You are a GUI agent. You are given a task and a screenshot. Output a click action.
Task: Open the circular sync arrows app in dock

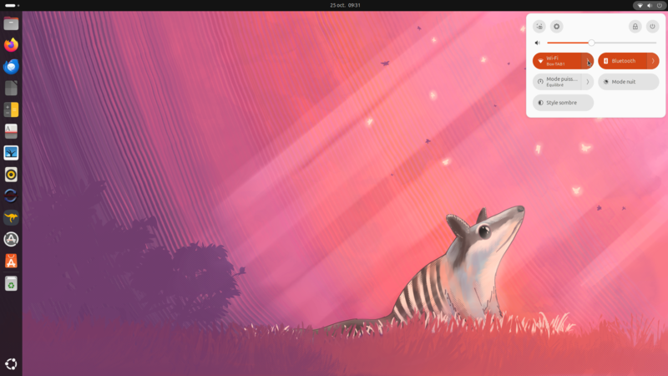click(11, 196)
